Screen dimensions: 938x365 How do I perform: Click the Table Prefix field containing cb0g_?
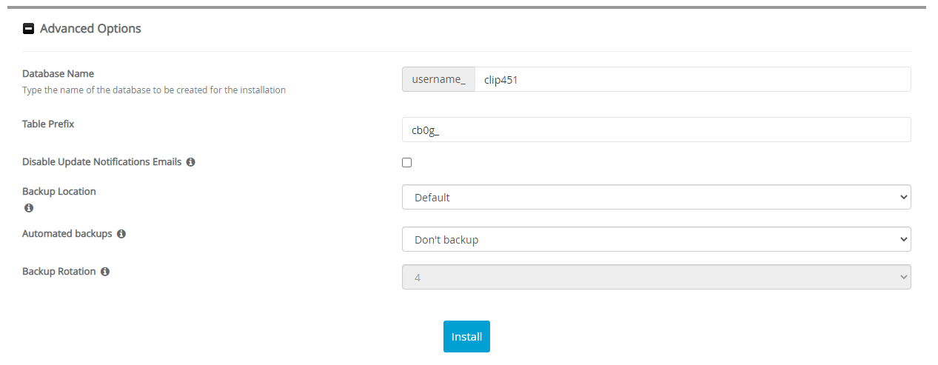[x=656, y=130]
